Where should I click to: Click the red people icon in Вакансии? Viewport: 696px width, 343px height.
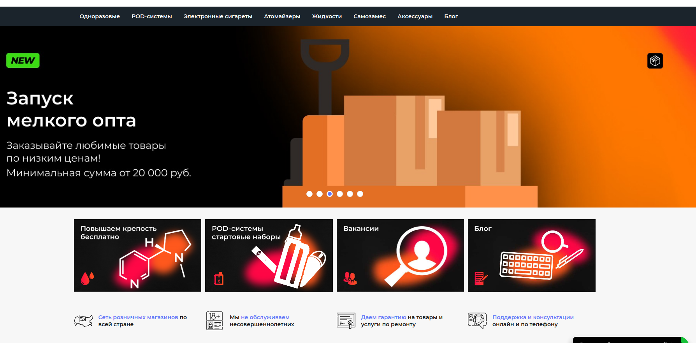tap(350, 278)
